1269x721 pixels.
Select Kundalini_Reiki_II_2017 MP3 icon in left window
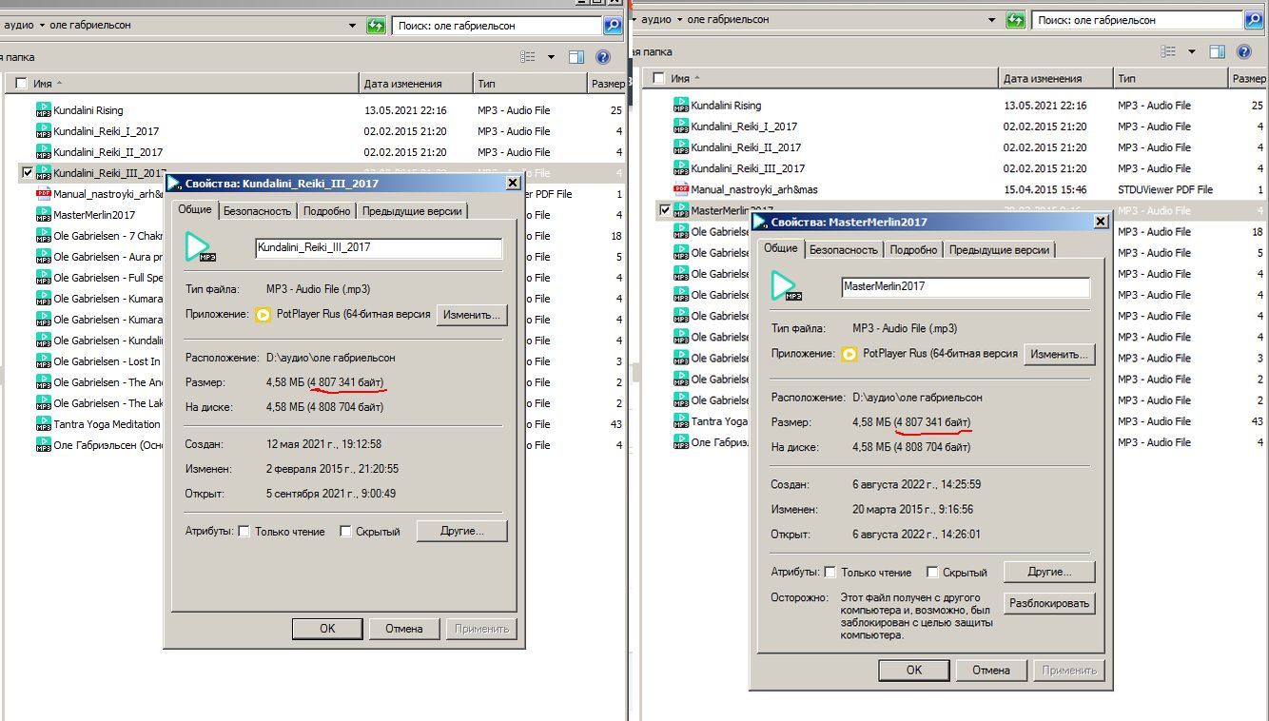click(43, 152)
